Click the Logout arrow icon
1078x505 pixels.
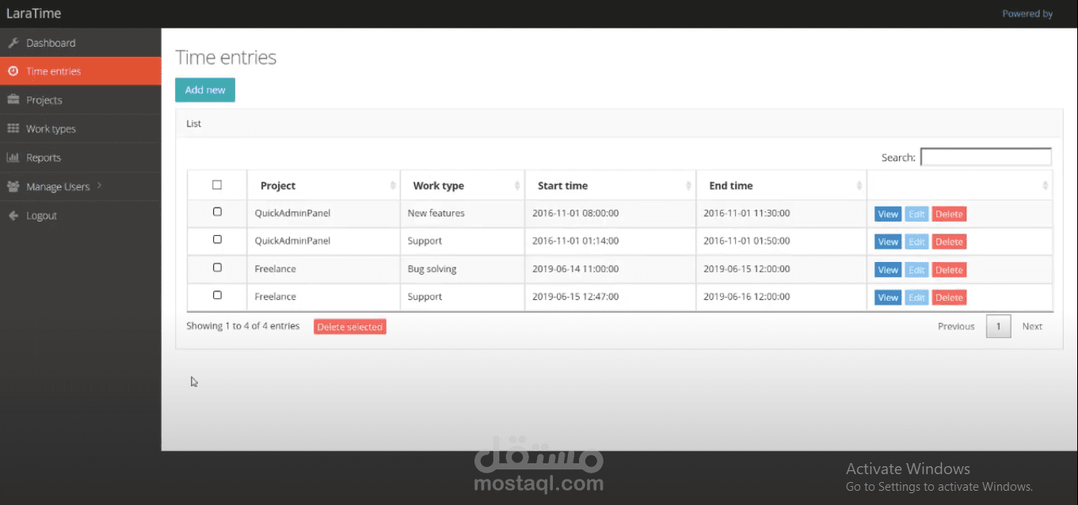click(x=13, y=215)
